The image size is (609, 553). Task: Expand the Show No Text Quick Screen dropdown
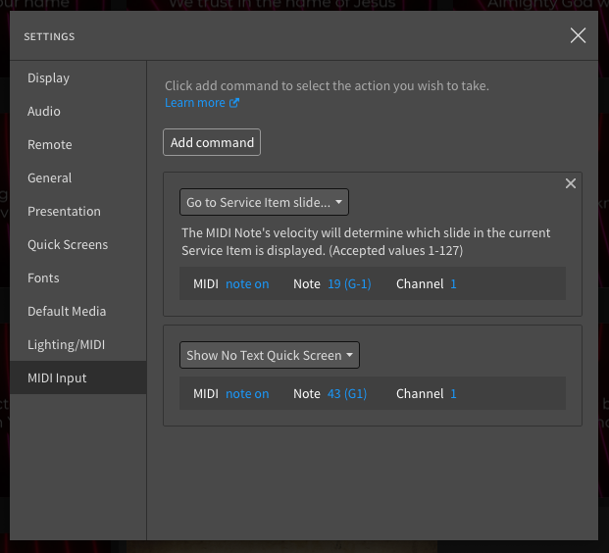270,355
